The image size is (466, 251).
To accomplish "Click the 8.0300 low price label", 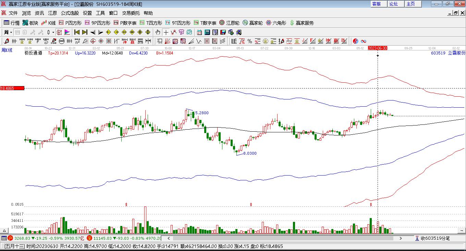I will click(x=250, y=153).
